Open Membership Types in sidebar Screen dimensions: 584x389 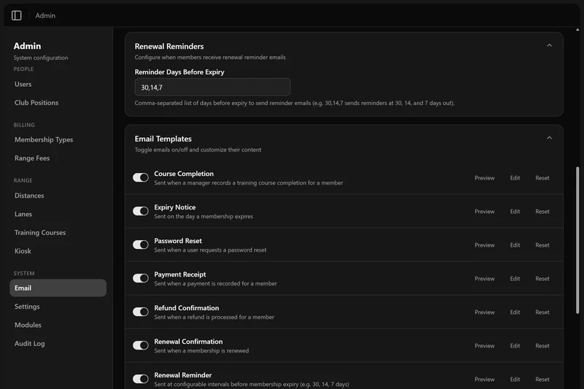58,139
